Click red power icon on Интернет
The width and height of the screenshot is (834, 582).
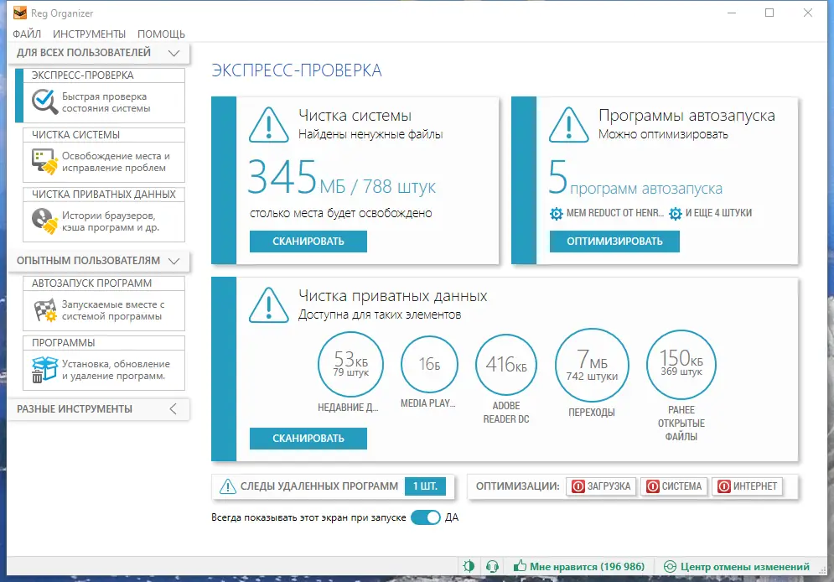724,486
